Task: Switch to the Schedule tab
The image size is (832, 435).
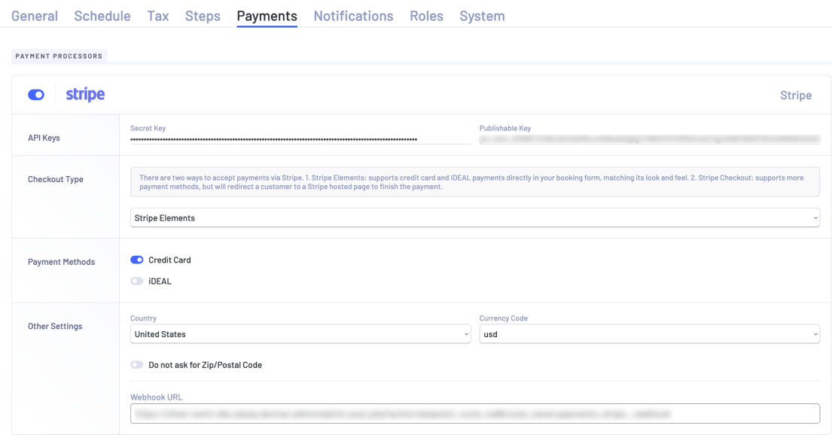Action: click(102, 16)
